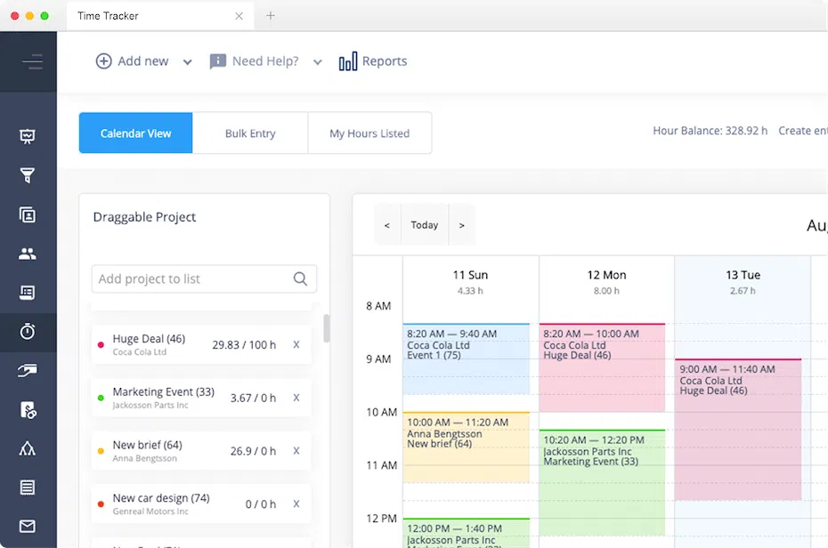The height and width of the screenshot is (548, 828).
Task: Open the people group sidebar icon
Action: [x=28, y=254]
